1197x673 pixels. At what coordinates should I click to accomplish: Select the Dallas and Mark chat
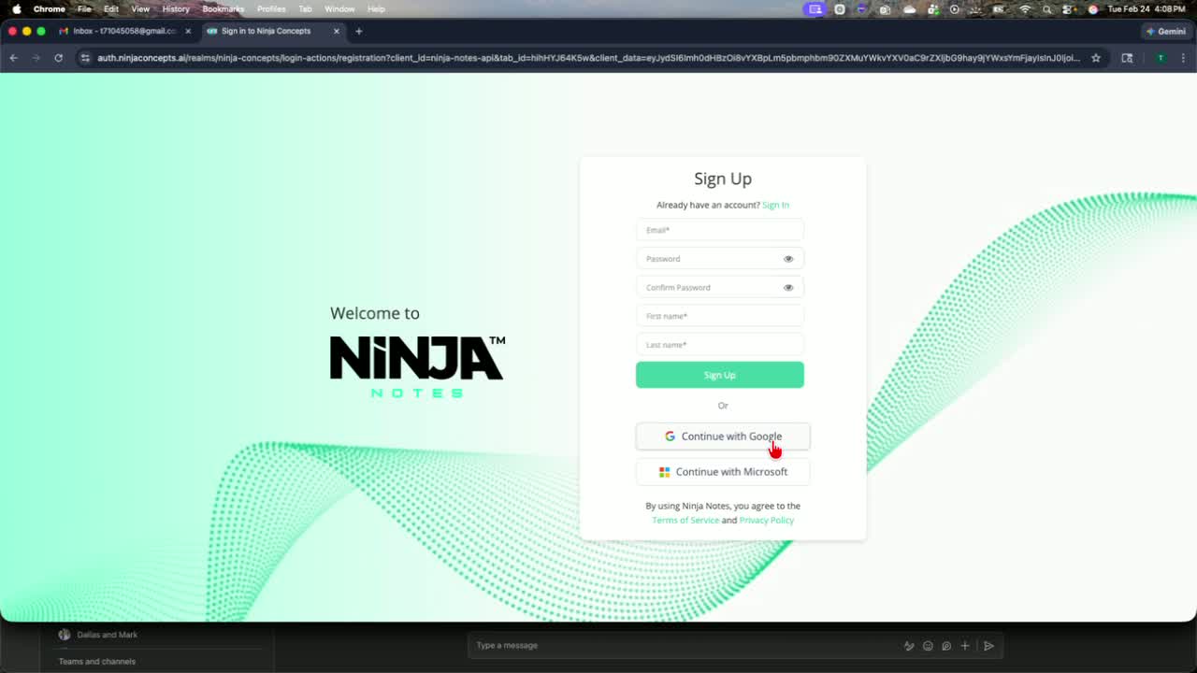108,635
